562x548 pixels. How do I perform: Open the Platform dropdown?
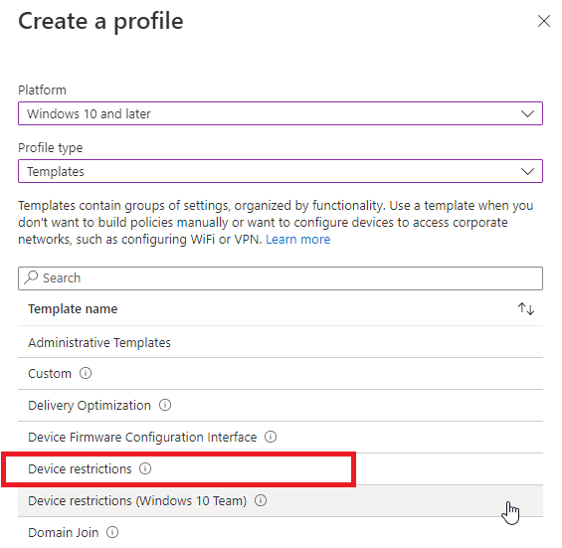[281, 113]
